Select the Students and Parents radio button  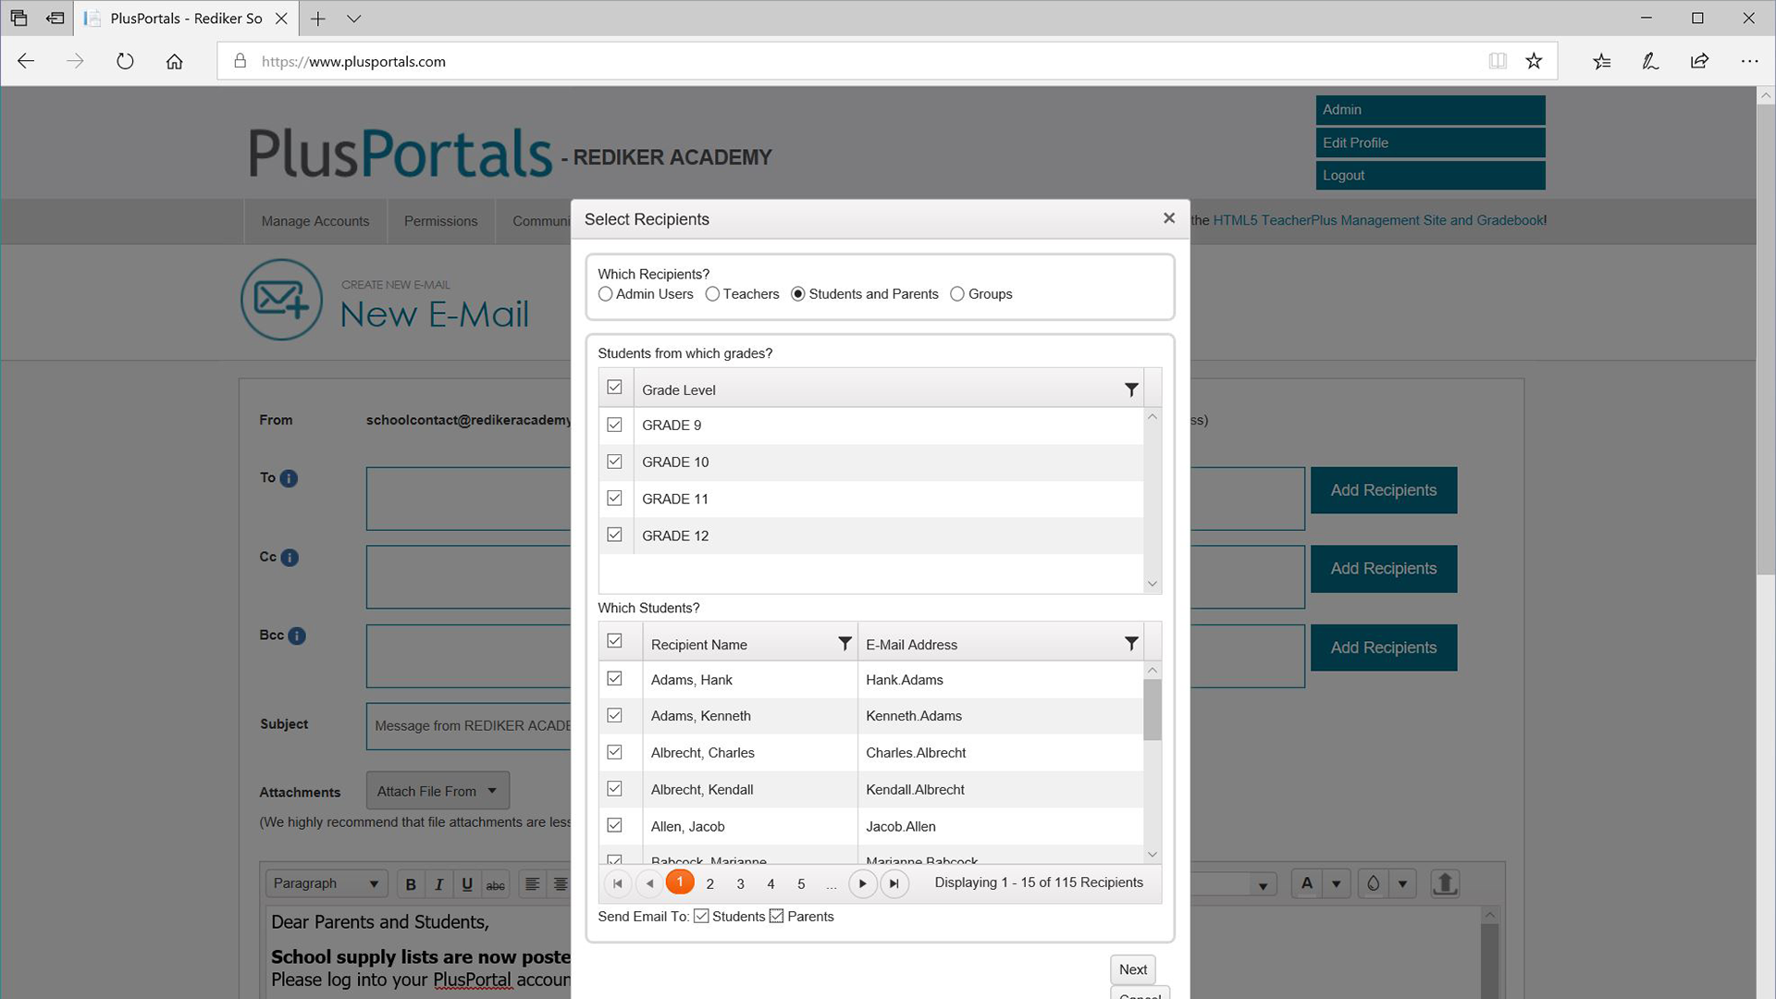tap(798, 294)
